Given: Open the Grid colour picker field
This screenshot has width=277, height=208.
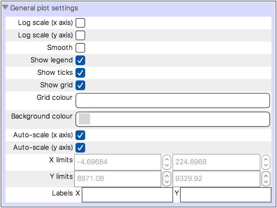Looking at the screenshot, I should coord(173,101).
